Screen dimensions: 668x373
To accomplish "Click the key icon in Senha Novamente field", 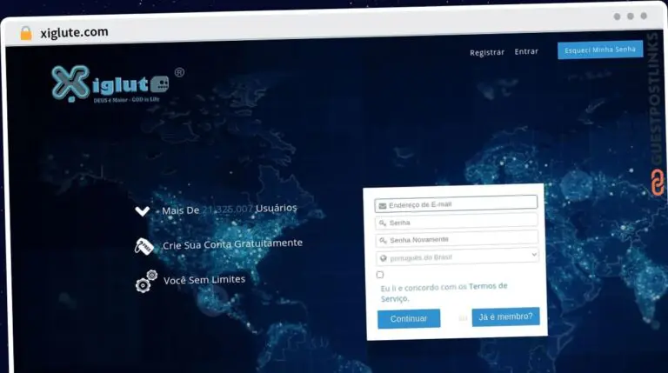I will click(383, 241).
